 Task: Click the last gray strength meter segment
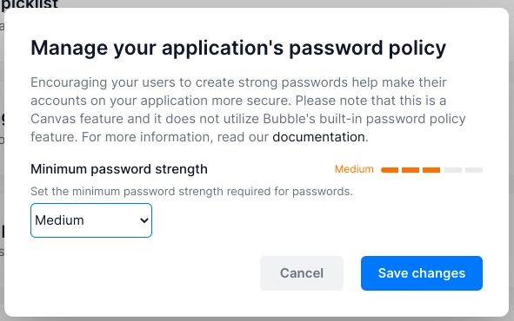coord(474,170)
